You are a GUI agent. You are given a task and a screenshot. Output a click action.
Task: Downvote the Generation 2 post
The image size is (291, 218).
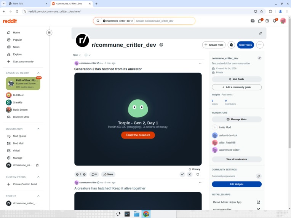click(x=84, y=174)
